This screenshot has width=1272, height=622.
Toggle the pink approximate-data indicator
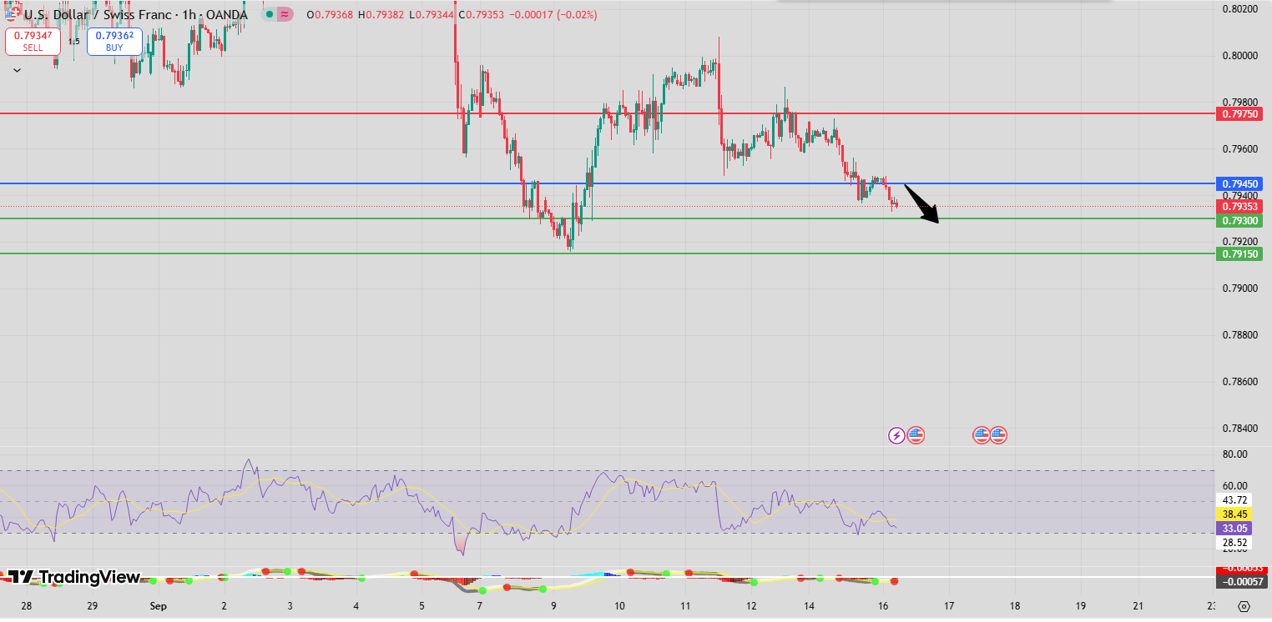285,14
